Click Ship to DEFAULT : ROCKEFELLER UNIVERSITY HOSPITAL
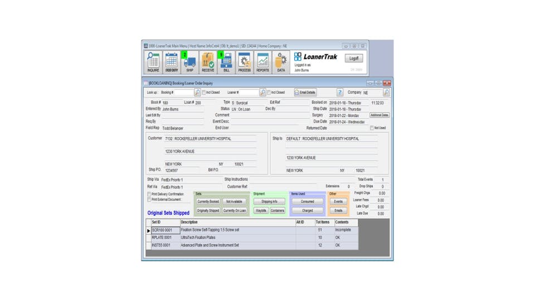This screenshot has height=301, width=535. [323, 139]
